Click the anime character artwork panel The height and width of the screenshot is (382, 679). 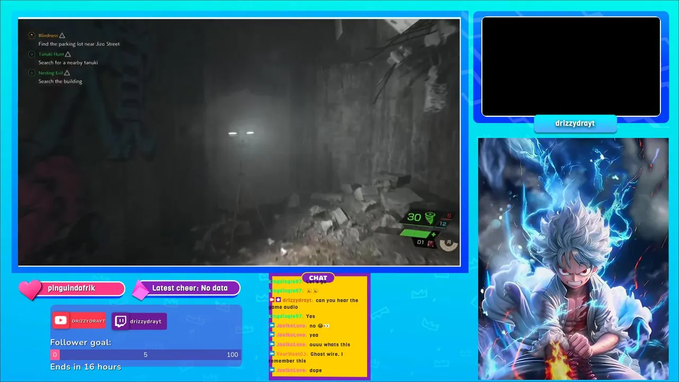(x=573, y=259)
